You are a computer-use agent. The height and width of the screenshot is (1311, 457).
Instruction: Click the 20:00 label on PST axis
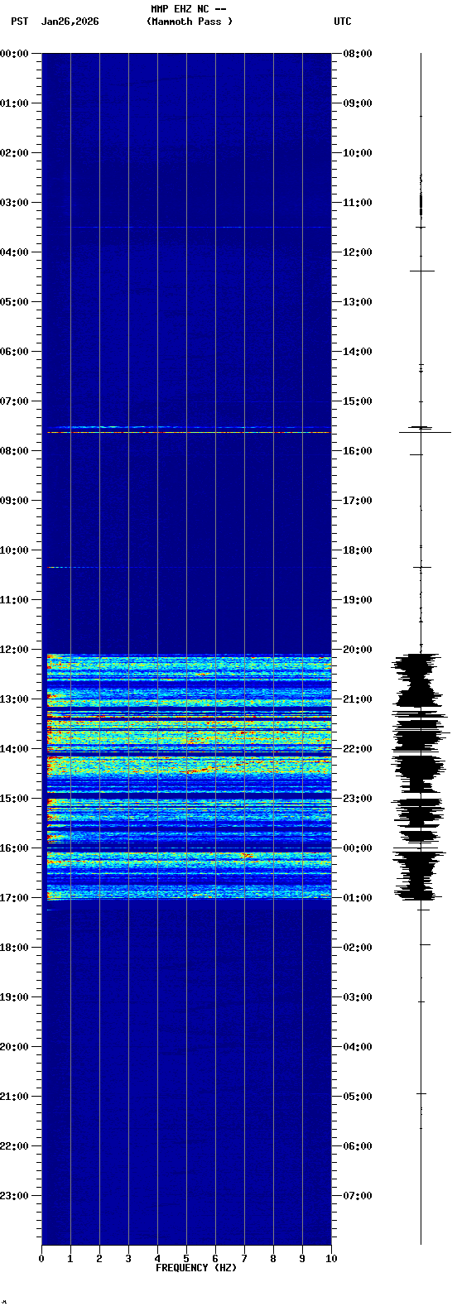[14, 1047]
